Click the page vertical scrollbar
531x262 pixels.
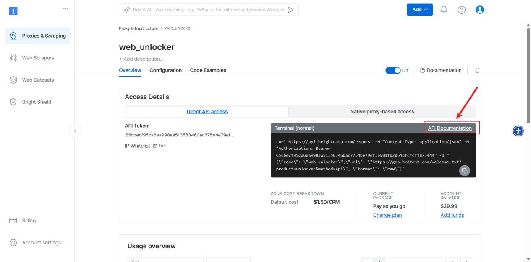point(528,75)
